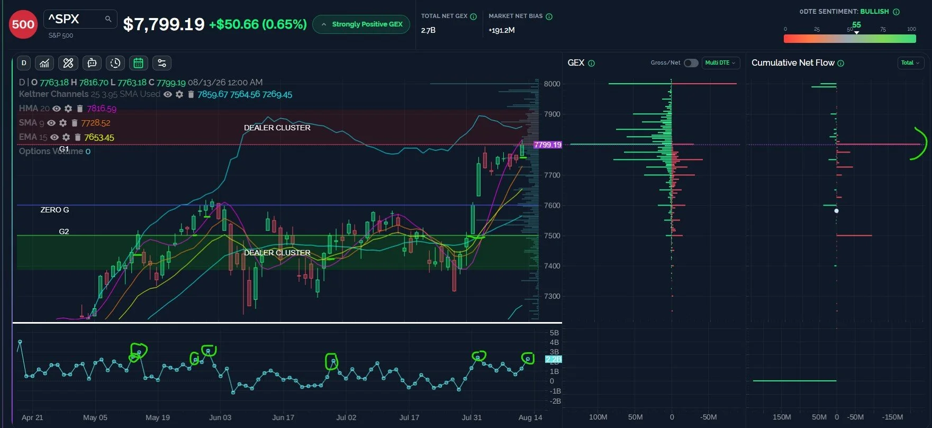Image resolution: width=932 pixels, height=428 pixels.
Task: Open Keltner Channels settings gear
Action: tap(179, 94)
